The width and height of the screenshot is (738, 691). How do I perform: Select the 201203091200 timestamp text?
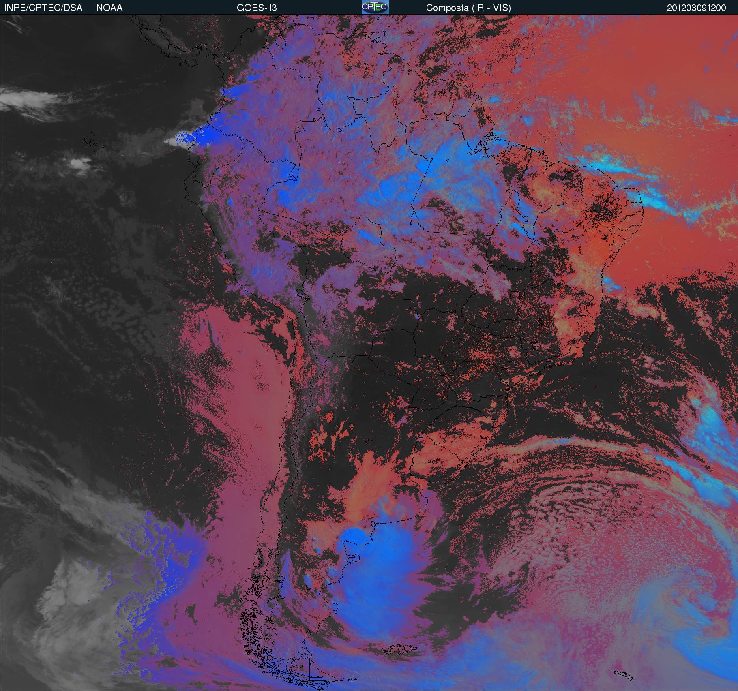[x=696, y=8]
